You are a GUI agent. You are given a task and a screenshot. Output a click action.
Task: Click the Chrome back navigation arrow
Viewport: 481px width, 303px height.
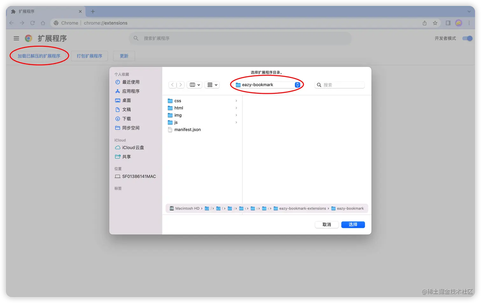(x=11, y=23)
